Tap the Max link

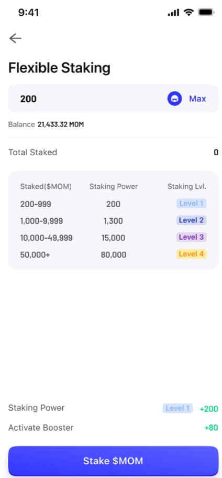click(x=197, y=99)
